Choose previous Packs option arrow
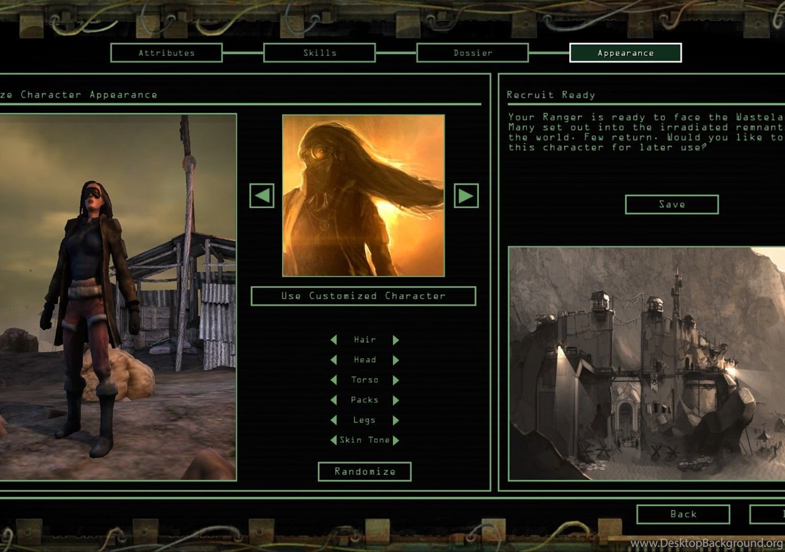The height and width of the screenshot is (552, 785). 334,401
